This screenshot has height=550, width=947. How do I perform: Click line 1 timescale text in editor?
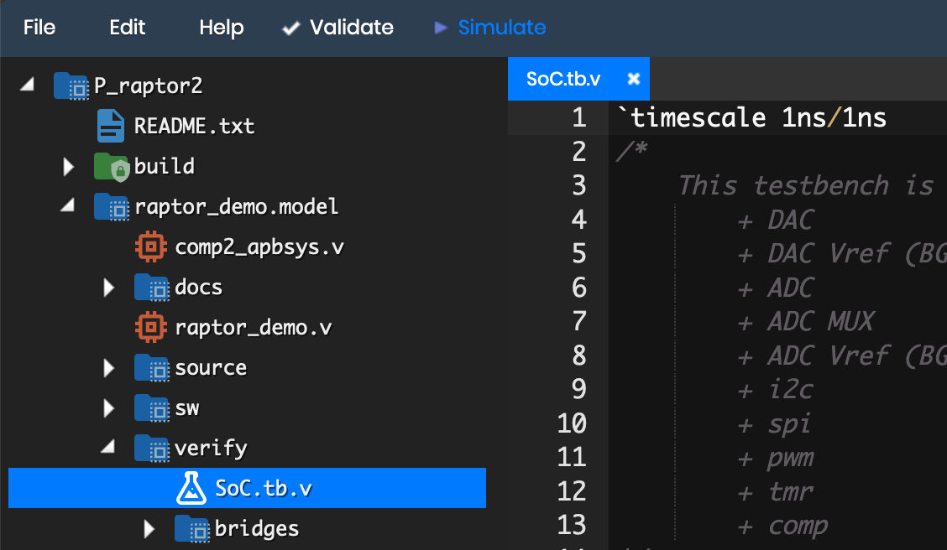[752, 117]
